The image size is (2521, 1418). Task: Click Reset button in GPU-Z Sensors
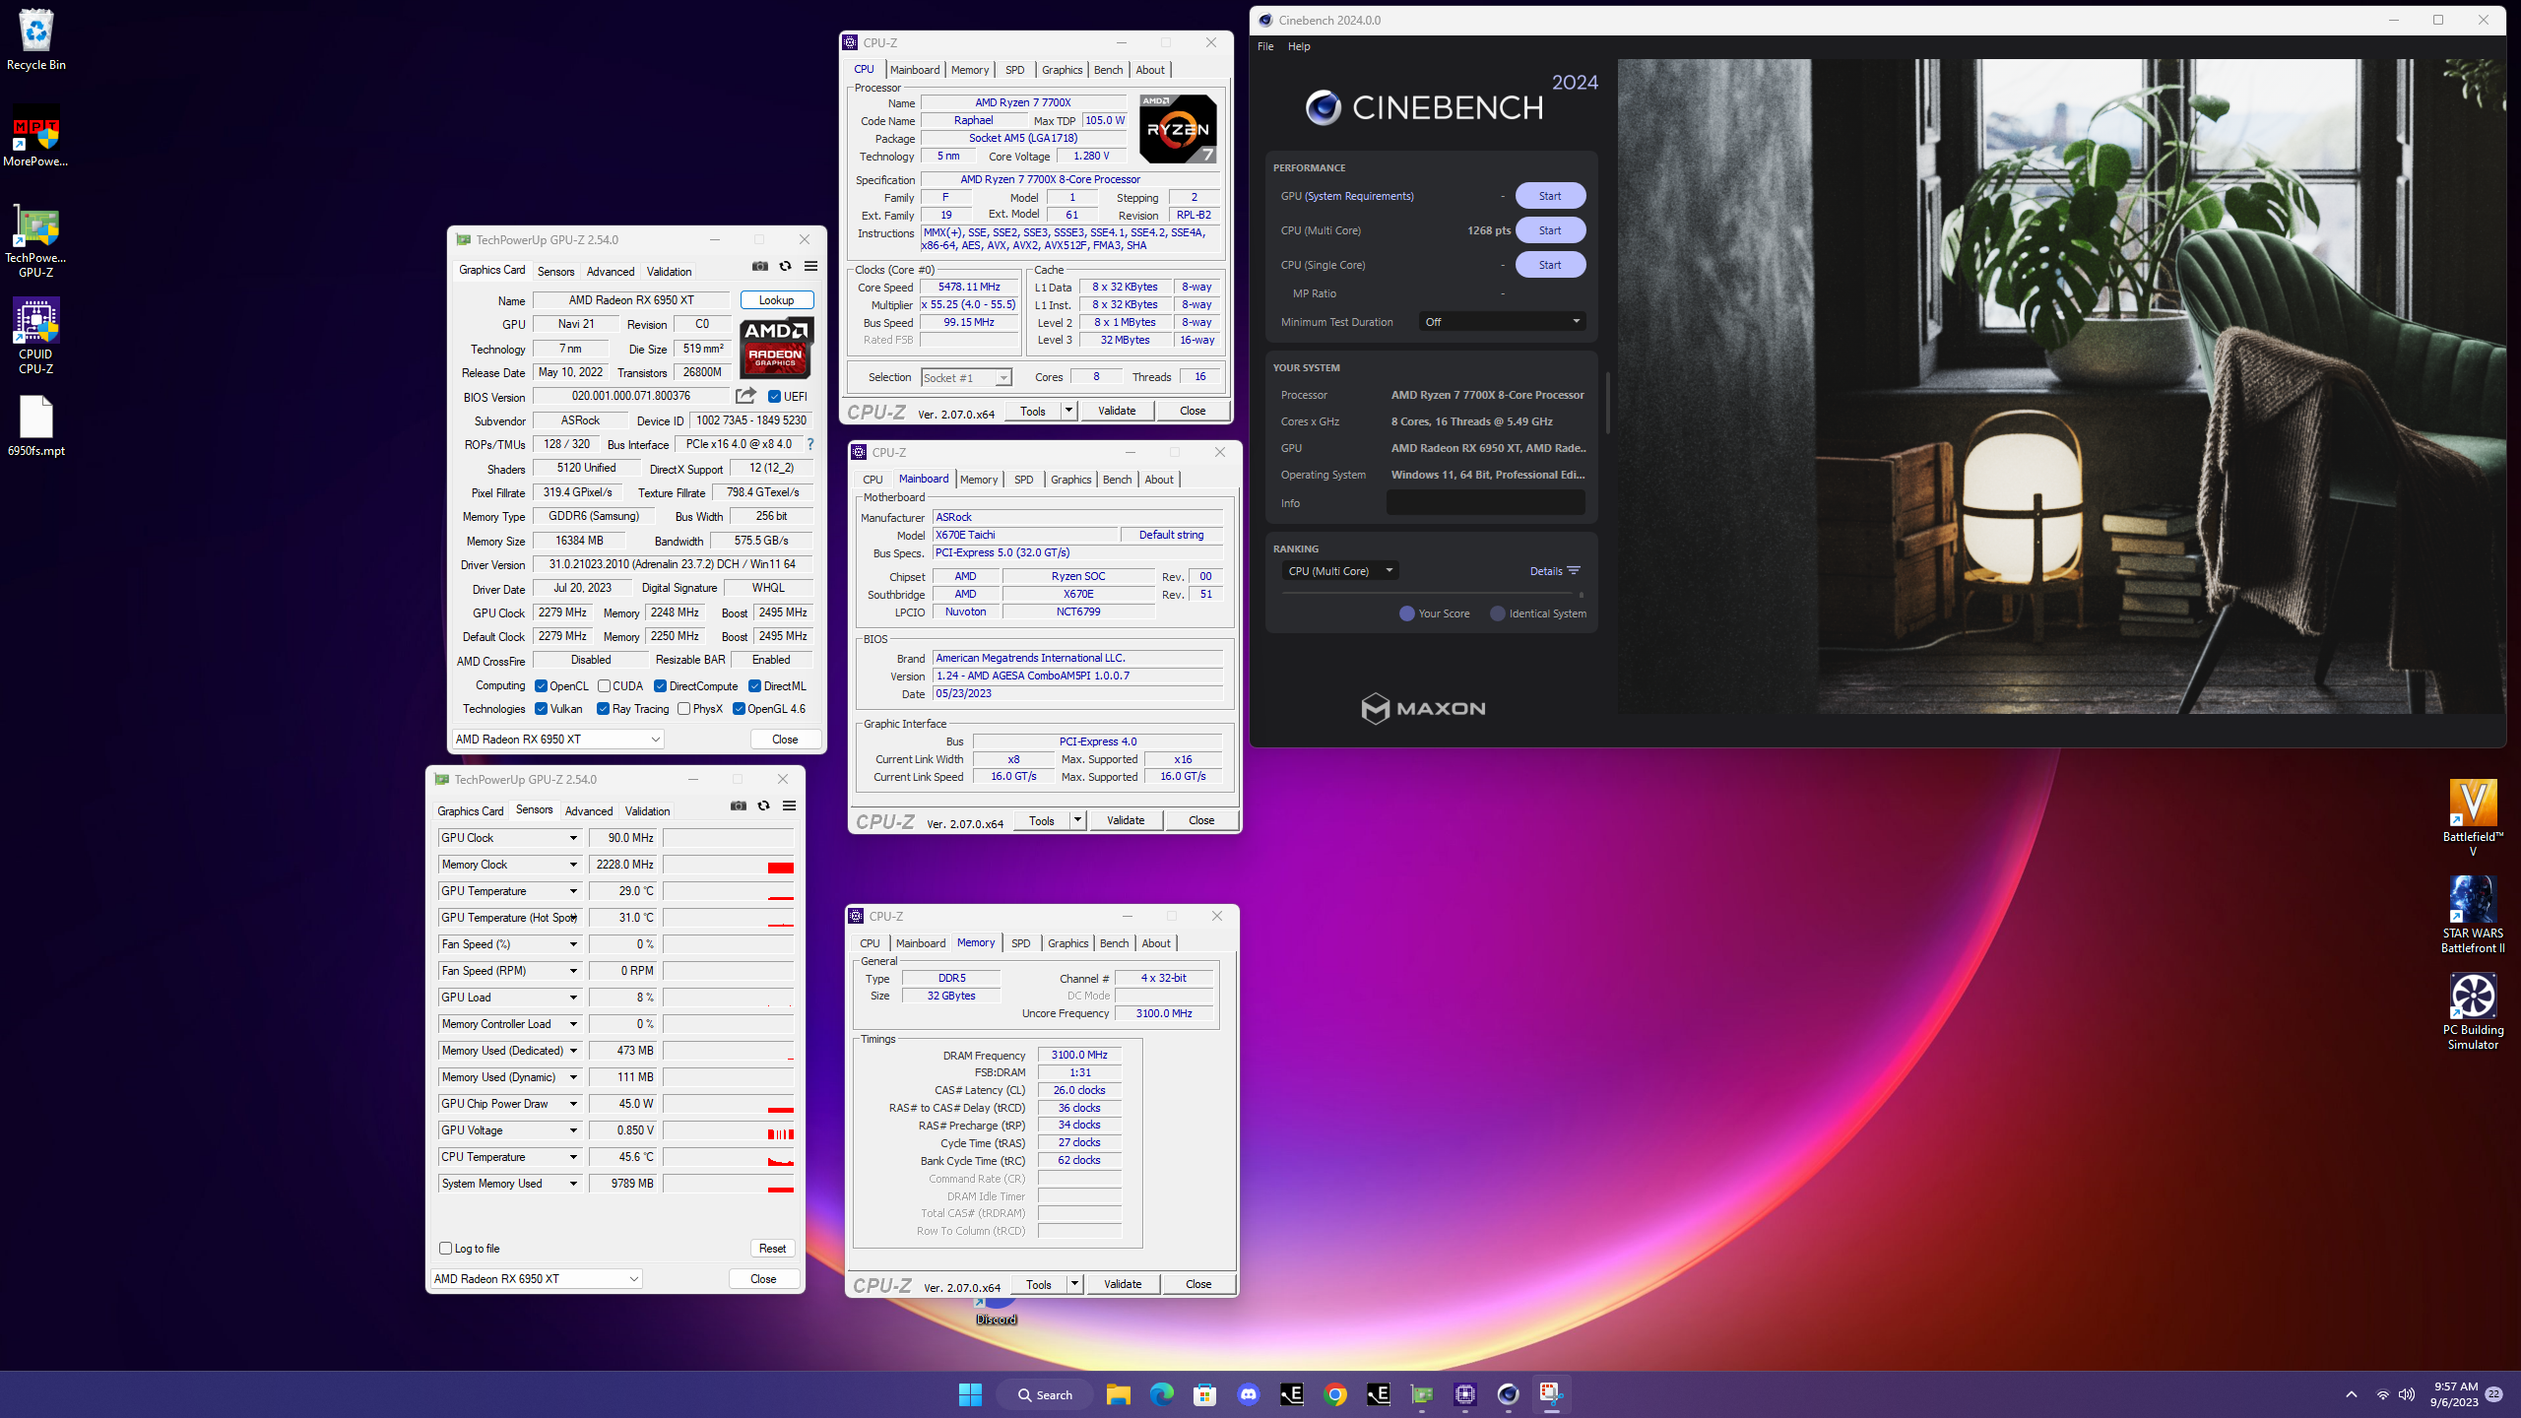772,1249
